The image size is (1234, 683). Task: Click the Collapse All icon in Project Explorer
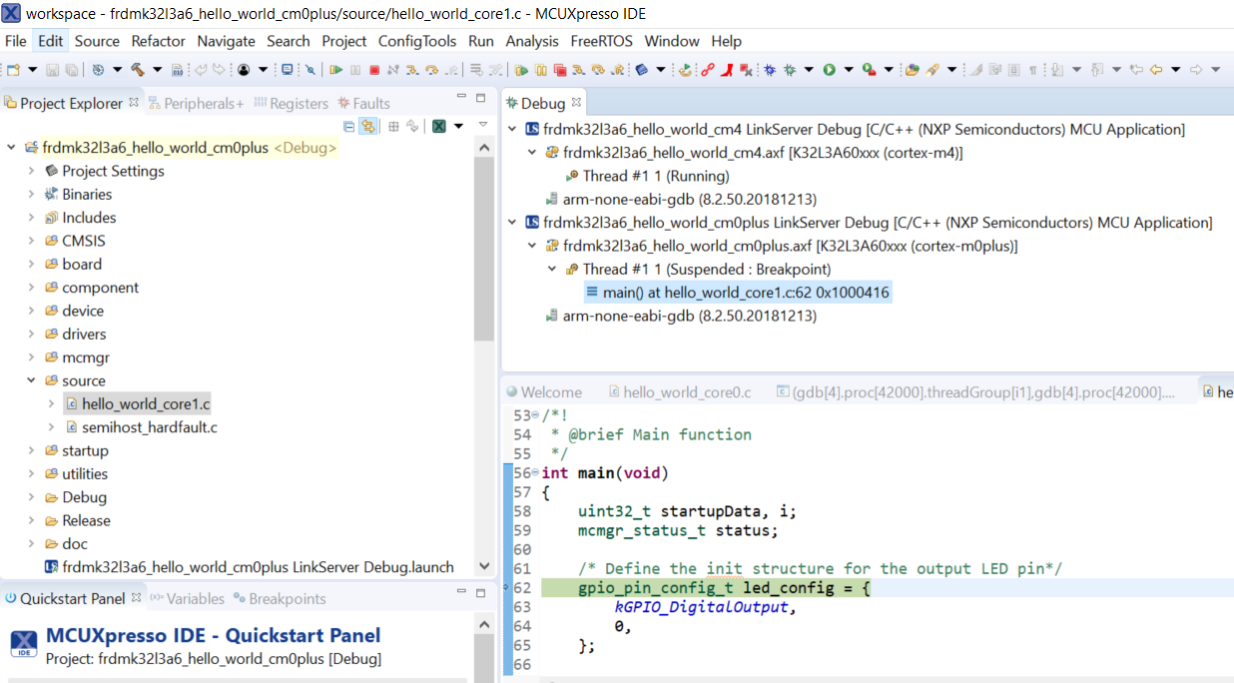click(348, 126)
